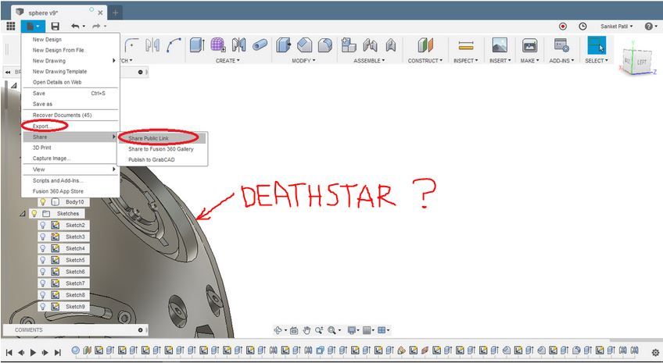This screenshot has width=663, height=363.
Task: Toggle Body10 visibility lightbulb
Action: (43, 201)
